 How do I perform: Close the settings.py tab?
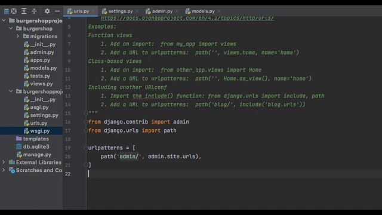(137, 11)
